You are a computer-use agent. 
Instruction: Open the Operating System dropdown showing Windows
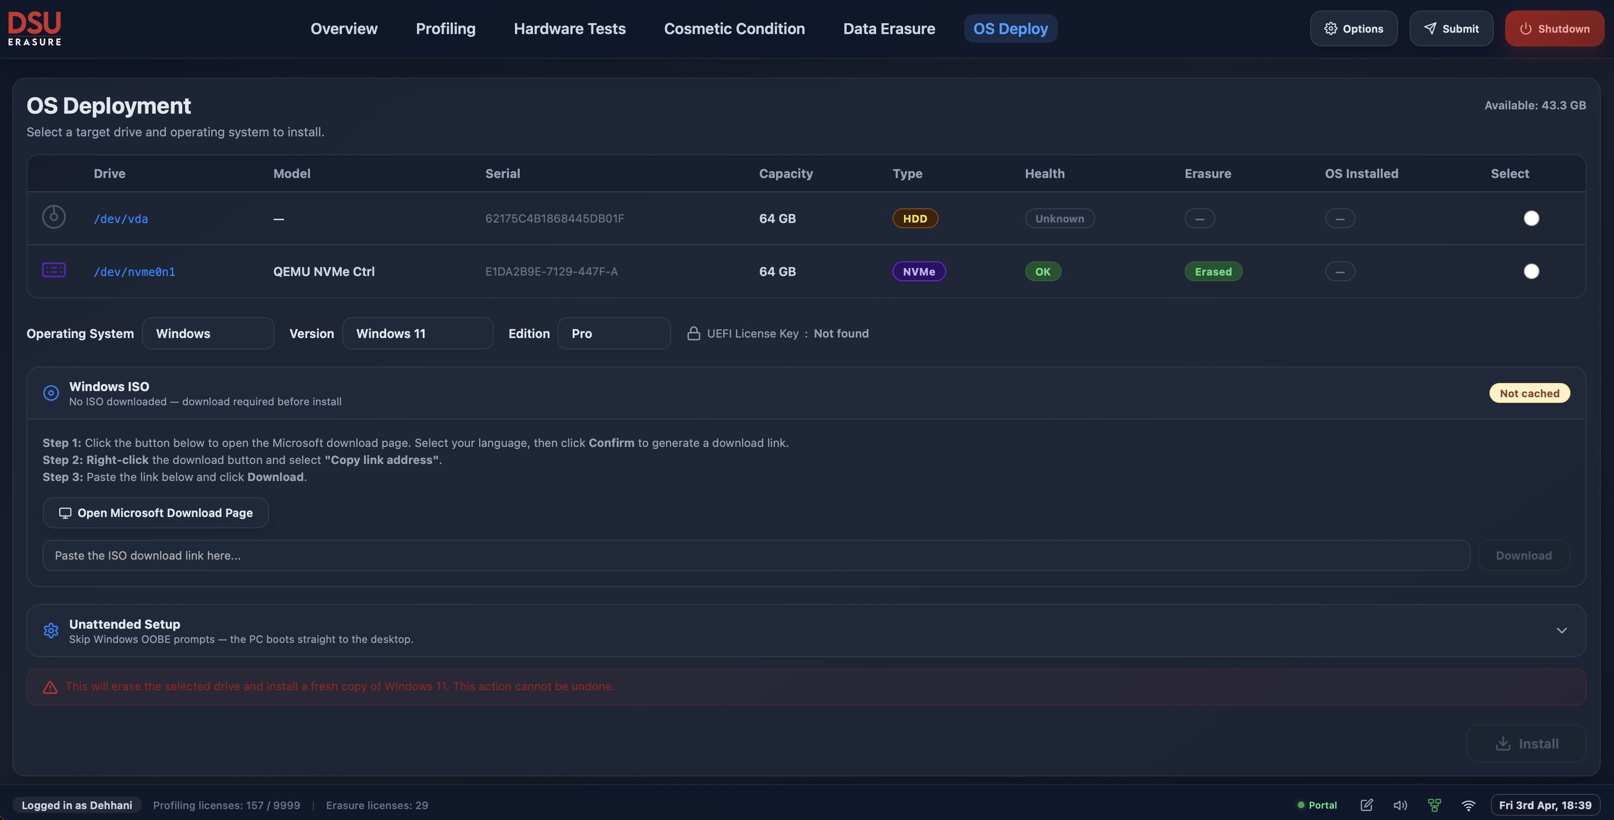pos(208,333)
